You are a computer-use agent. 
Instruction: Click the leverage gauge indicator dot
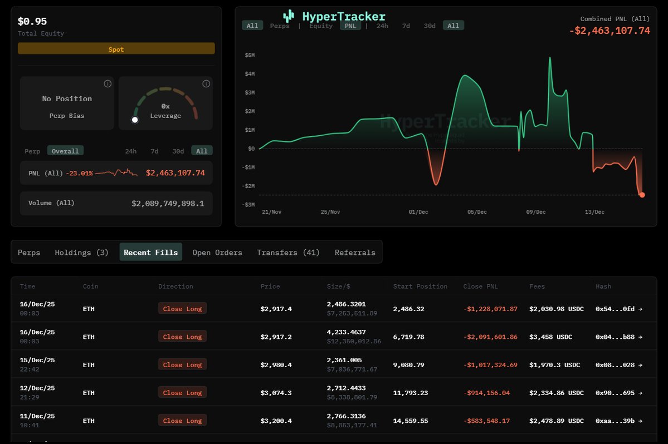click(x=134, y=120)
